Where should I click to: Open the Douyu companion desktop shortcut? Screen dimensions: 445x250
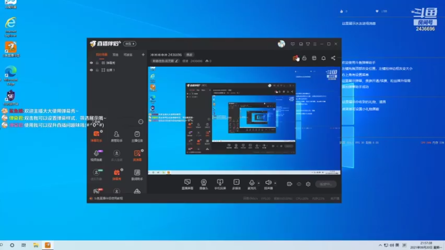(x=11, y=49)
